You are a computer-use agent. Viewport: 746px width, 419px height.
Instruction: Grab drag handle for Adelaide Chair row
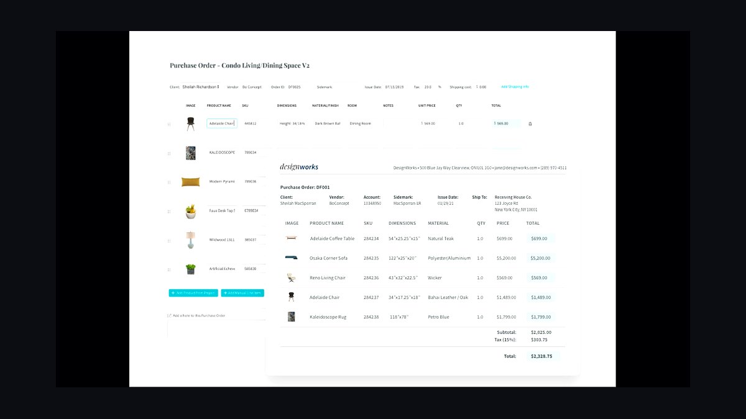(169, 124)
